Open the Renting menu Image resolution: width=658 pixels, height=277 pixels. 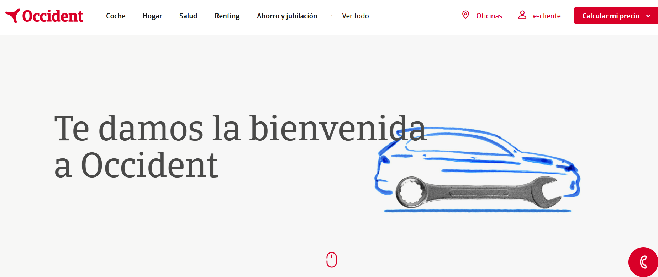[x=227, y=16]
